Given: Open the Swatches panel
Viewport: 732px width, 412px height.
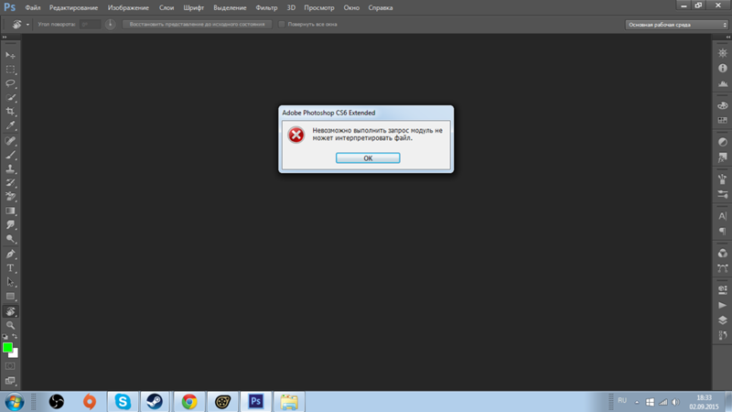Looking at the screenshot, I should (x=723, y=121).
